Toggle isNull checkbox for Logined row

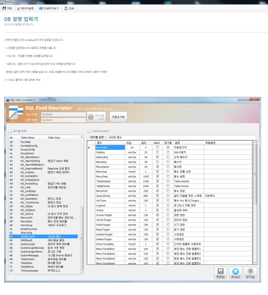coord(157,205)
